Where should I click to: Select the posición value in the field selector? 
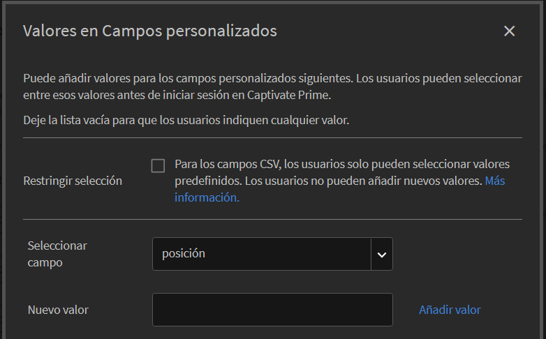point(184,254)
